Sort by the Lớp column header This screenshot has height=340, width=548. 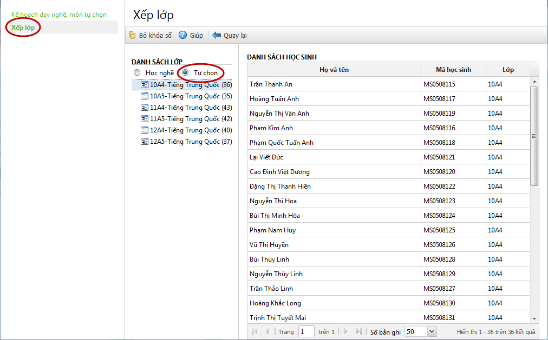click(508, 69)
